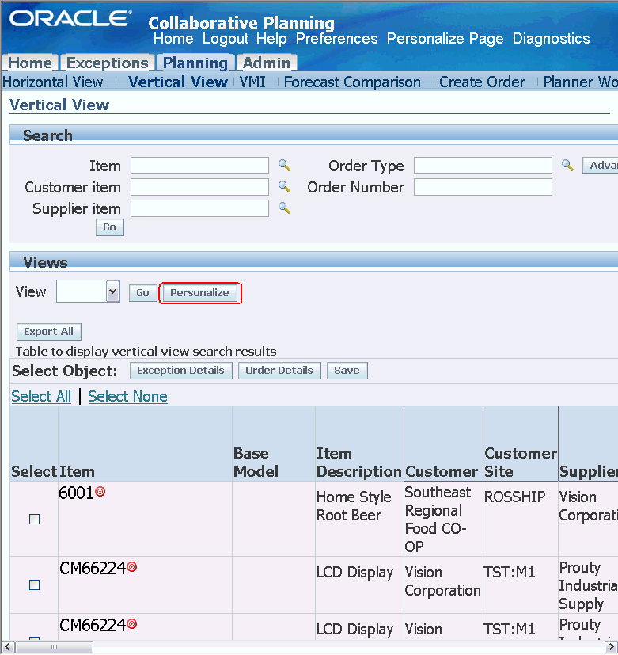
Task: Open the Diagnostics link
Action: (551, 39)
